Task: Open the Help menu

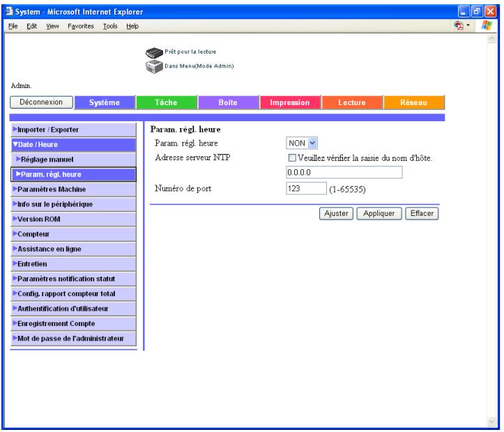Action: 132,26
